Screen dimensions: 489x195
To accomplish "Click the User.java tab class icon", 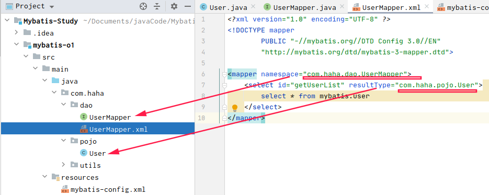I will [x=203, y=7].
